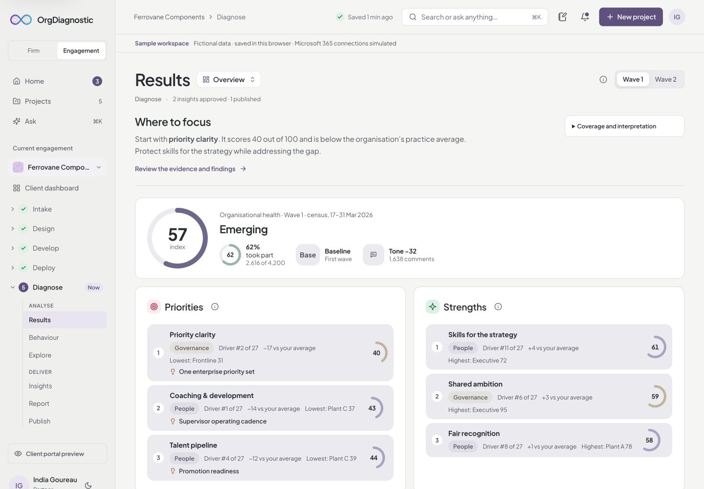Switch to the Engagement view
This screenshot has width=704, height=489.
click(x=81, y=51)
